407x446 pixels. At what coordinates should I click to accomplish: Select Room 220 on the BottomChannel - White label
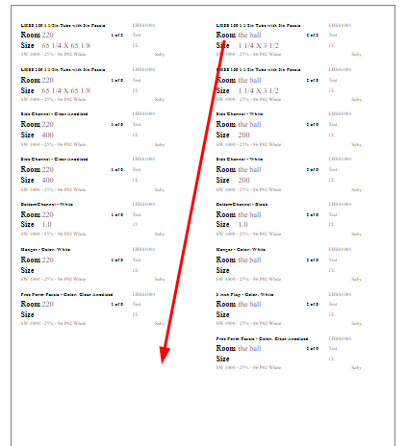click(38, 214)
